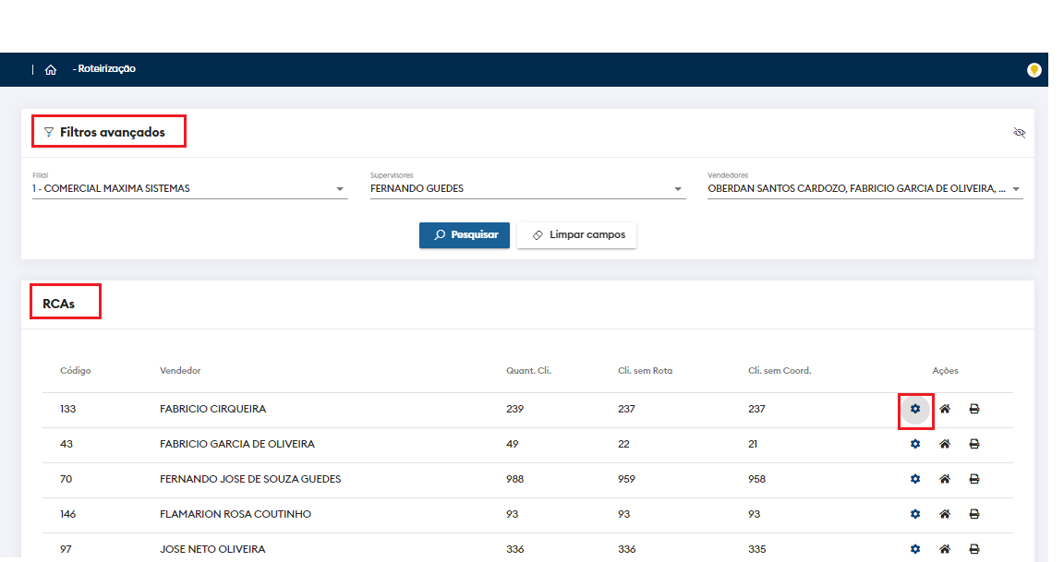Click the yellow lightbulb icon
This screenshot has width=1064, height=562.
tap(1034, 70)
